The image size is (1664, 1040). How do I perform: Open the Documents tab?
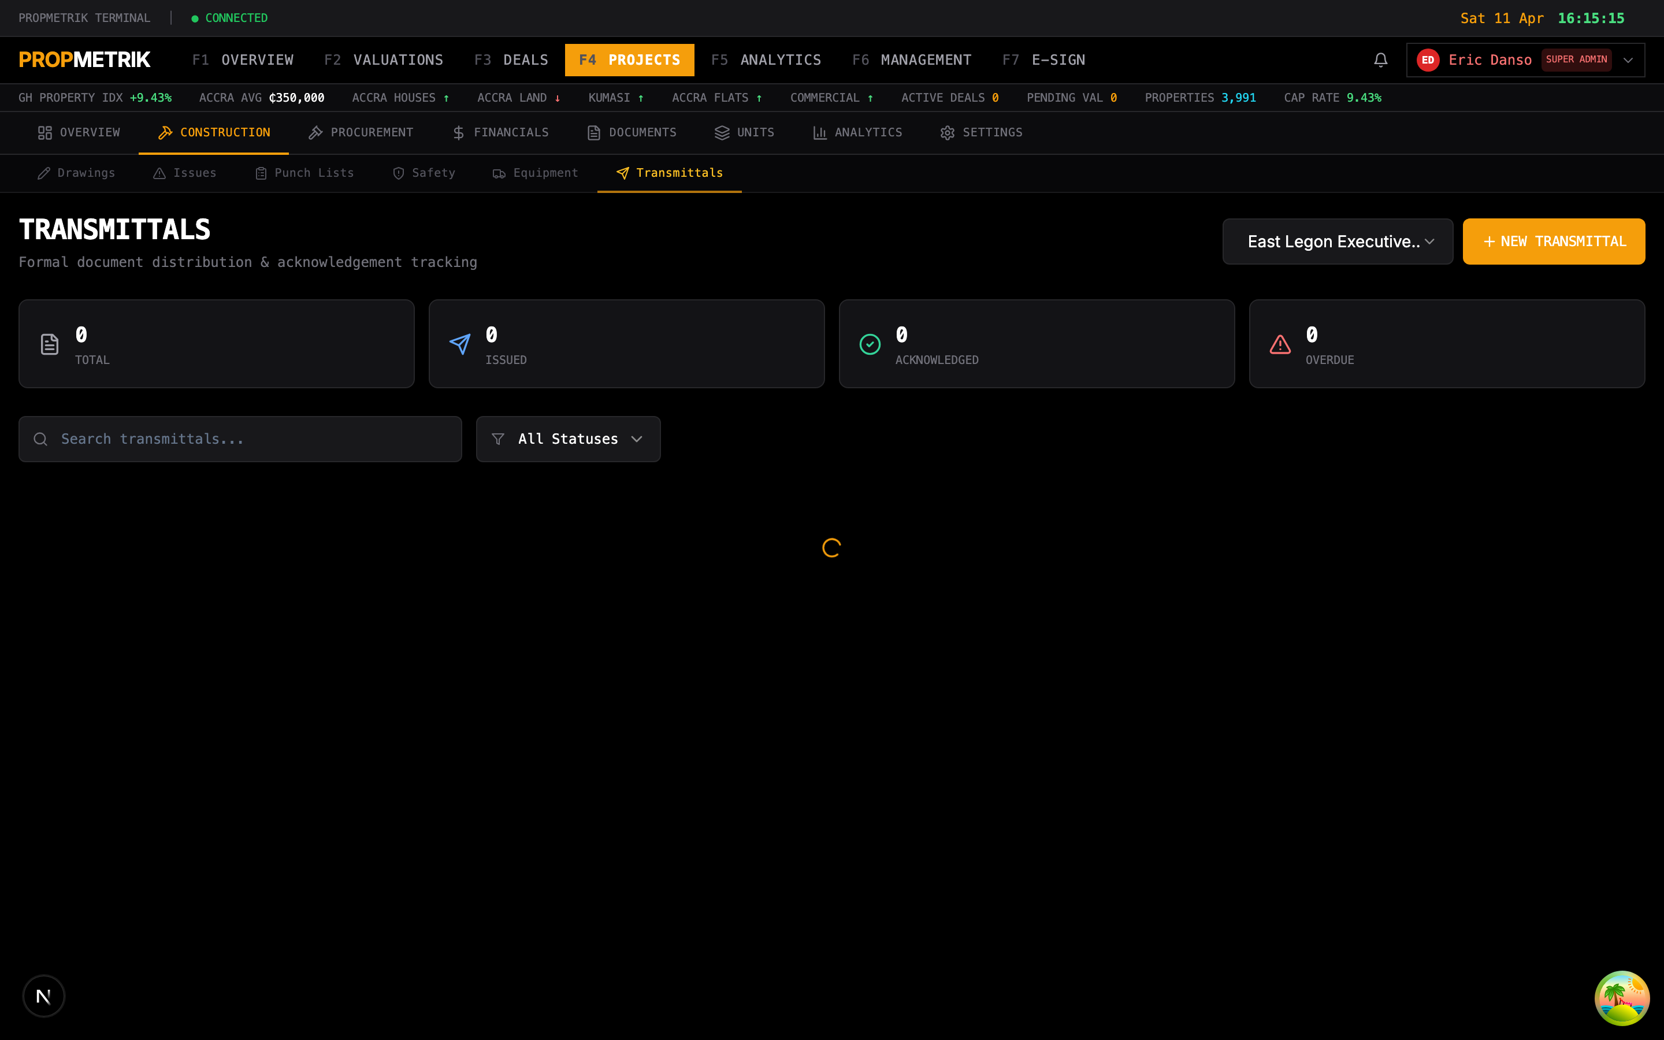pos(631,133)
